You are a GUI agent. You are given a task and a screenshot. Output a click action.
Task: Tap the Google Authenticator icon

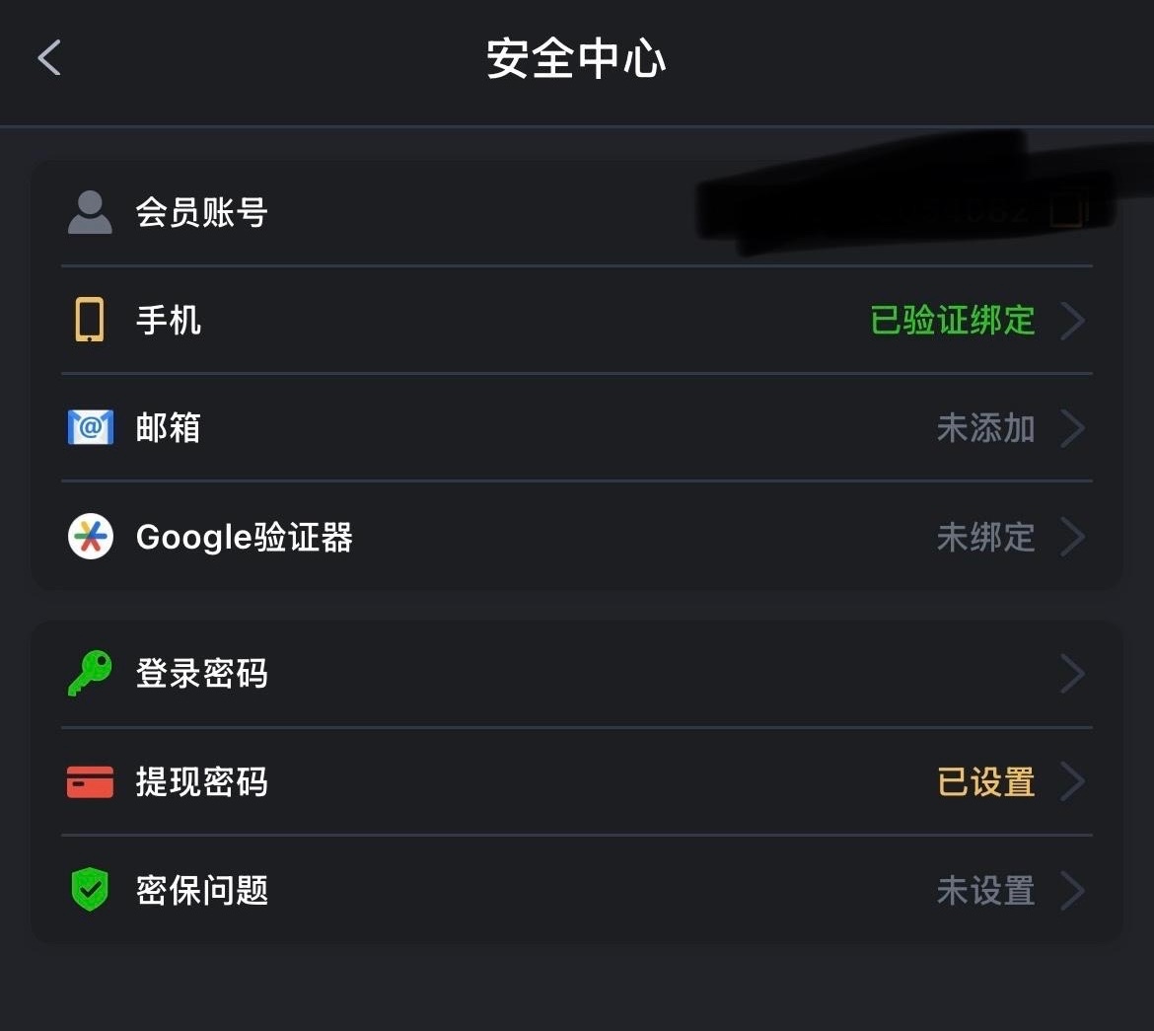pyautogui.click(x=90, y=537)
